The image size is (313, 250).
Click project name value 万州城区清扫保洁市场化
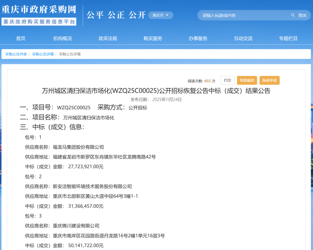pos(89,118)
